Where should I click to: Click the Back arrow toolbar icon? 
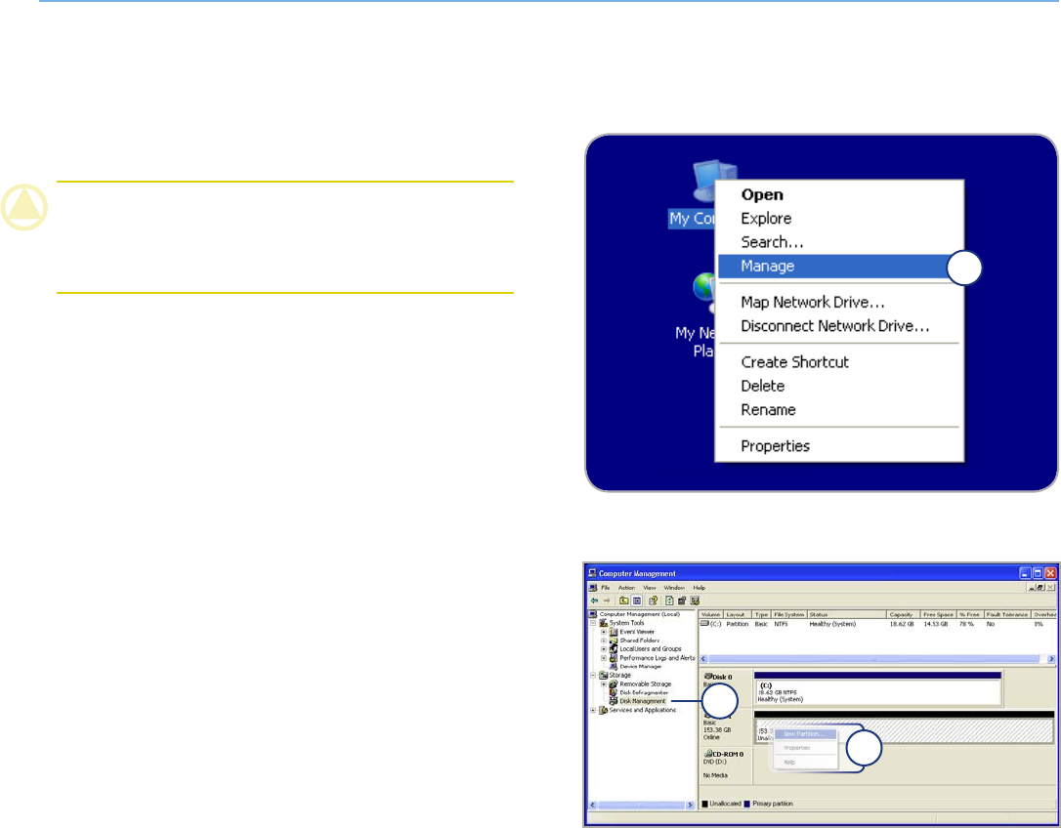(x=595, y=600)
